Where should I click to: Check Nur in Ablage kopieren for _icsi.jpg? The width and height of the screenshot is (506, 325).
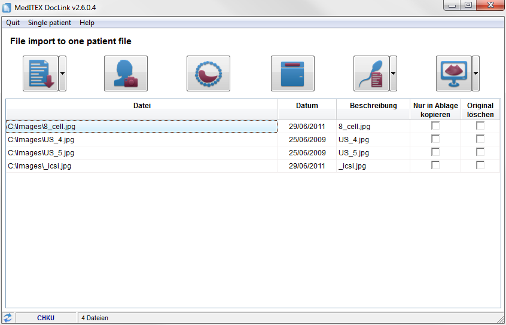click(x=435, y=165)
